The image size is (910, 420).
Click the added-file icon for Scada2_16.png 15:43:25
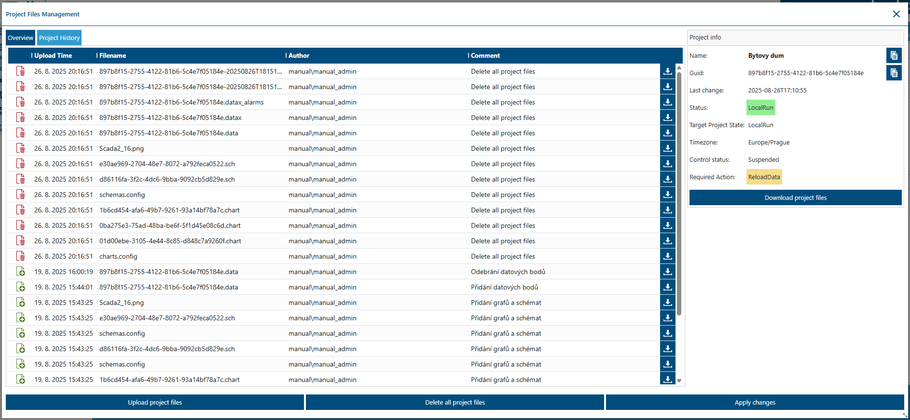point(21,302)
